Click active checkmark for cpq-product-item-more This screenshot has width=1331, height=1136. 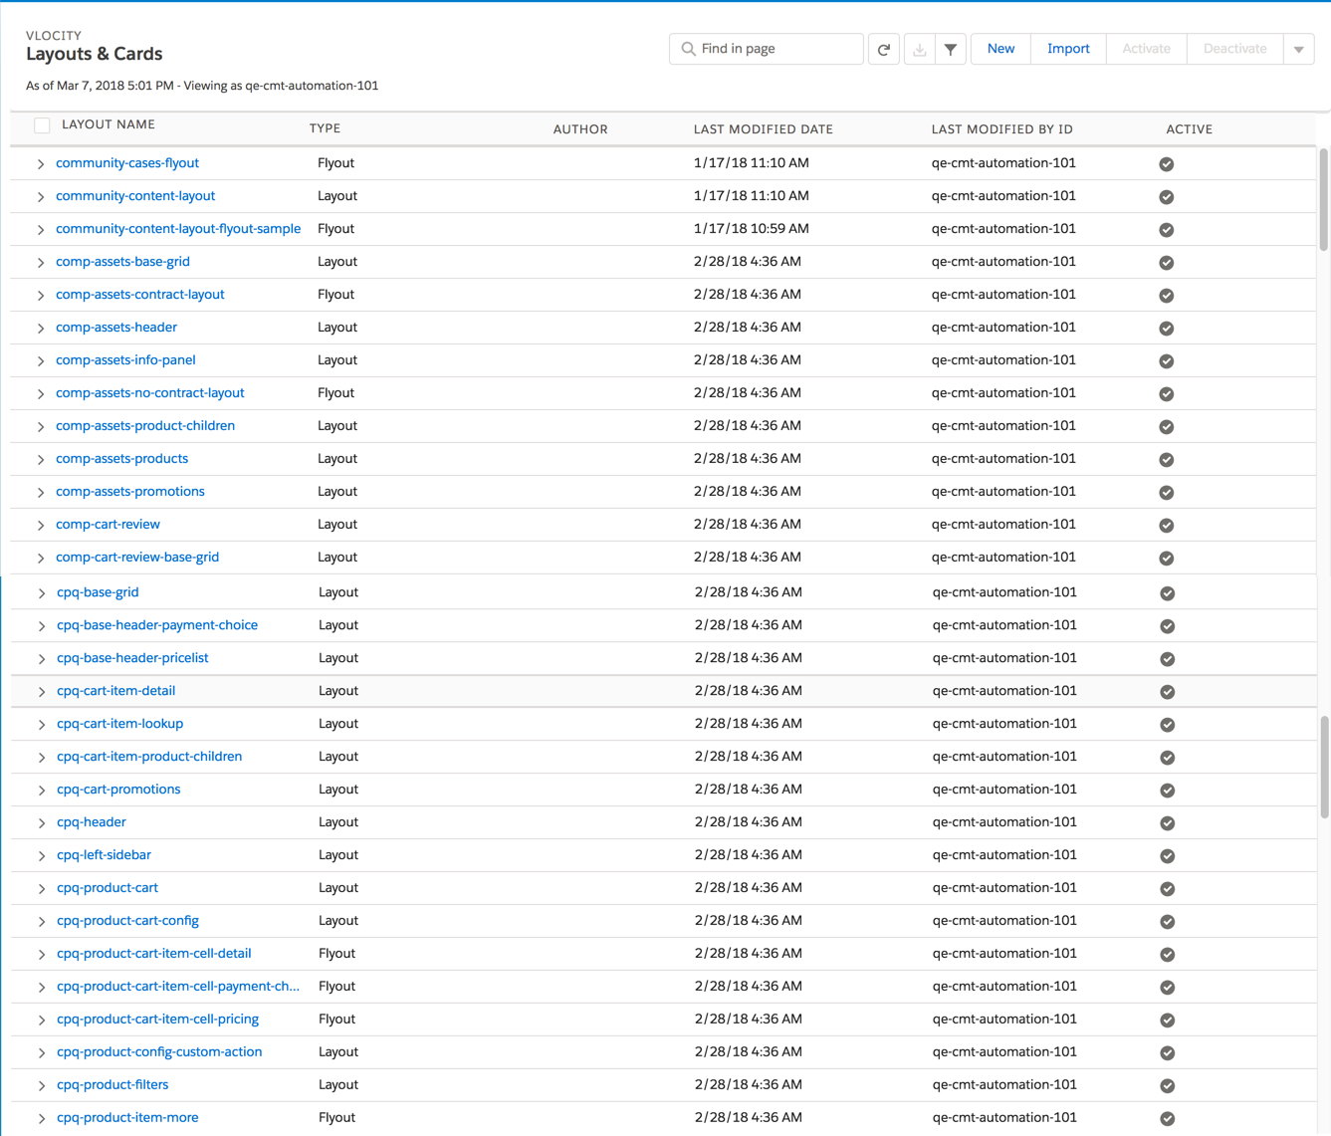pos(1167,1119)
